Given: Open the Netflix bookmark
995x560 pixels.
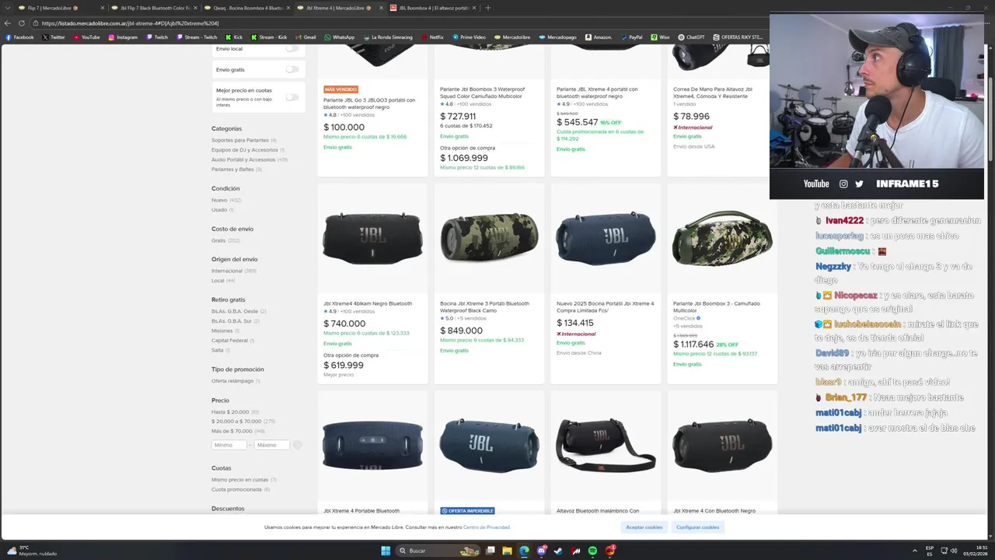Looking at the screenshot, I should click(x=432, y=37).
